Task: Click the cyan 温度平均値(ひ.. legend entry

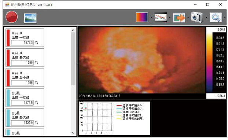Action: 130,108
